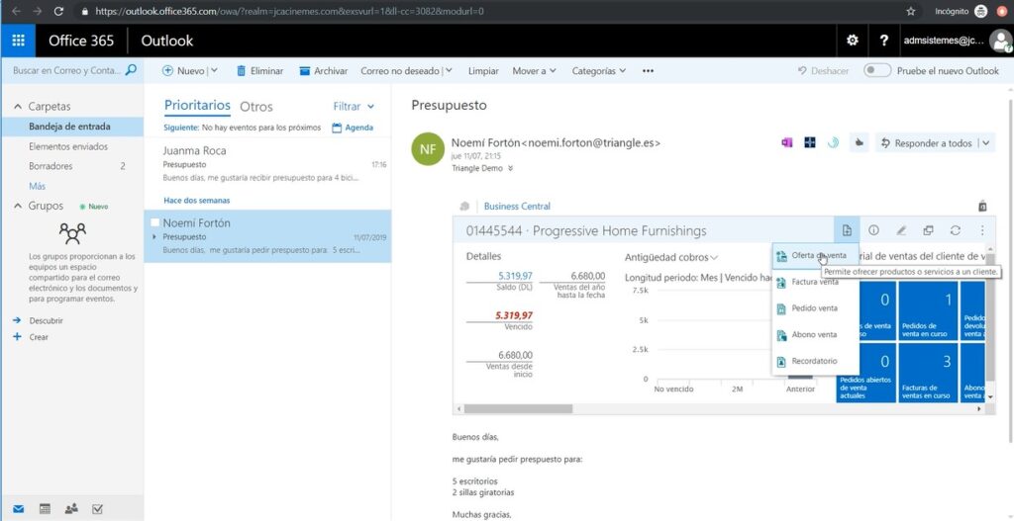The height and width of the screenshot is (521, 1014).
Task: Open Outlook settings gear
Action: point(852,41)
